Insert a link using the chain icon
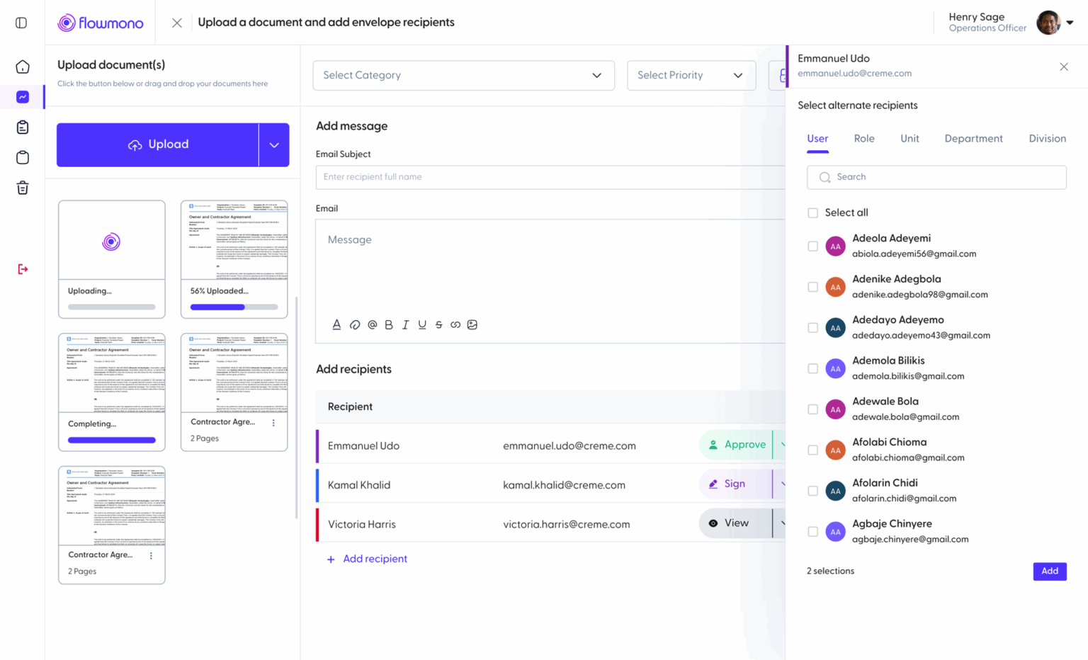This screenshot has width=1088, height=660. [455, 324]
